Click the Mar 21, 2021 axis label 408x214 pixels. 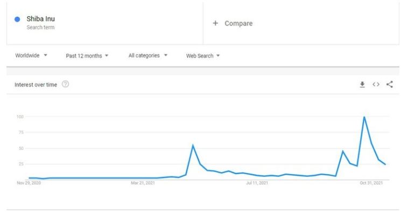(x=143, y=183)
